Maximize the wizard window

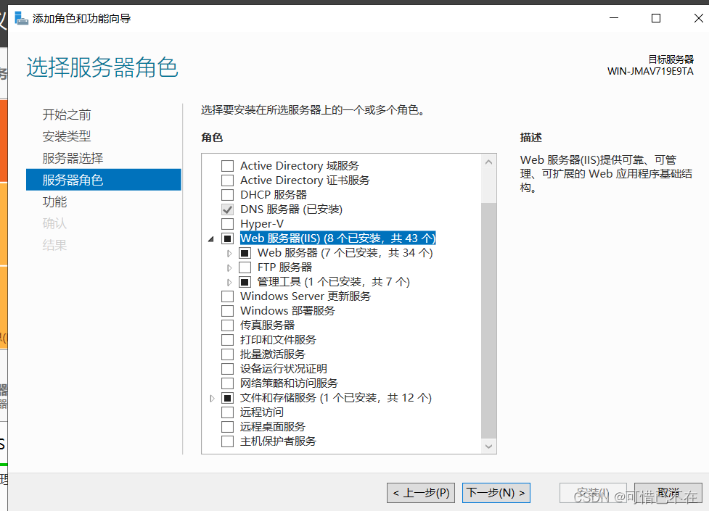click(x=655, y=18)
